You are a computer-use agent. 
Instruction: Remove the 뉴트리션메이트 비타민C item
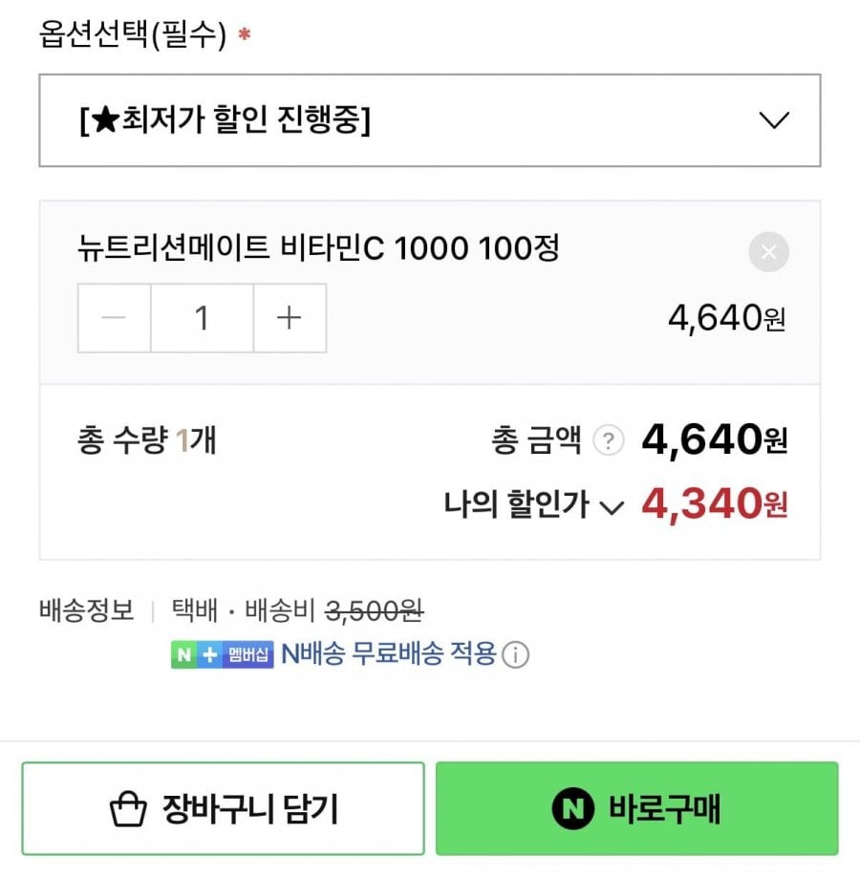[768, 252]
